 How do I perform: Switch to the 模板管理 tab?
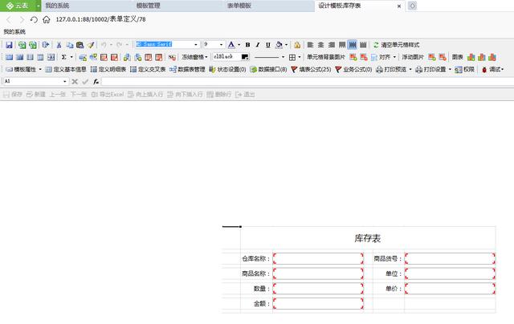coord(153,6)
